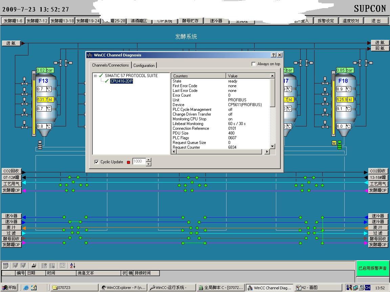This screenshot has width=390, height=292.
Task: Click the PLC Cycle Management row
Action: click(x=221, y=109)
